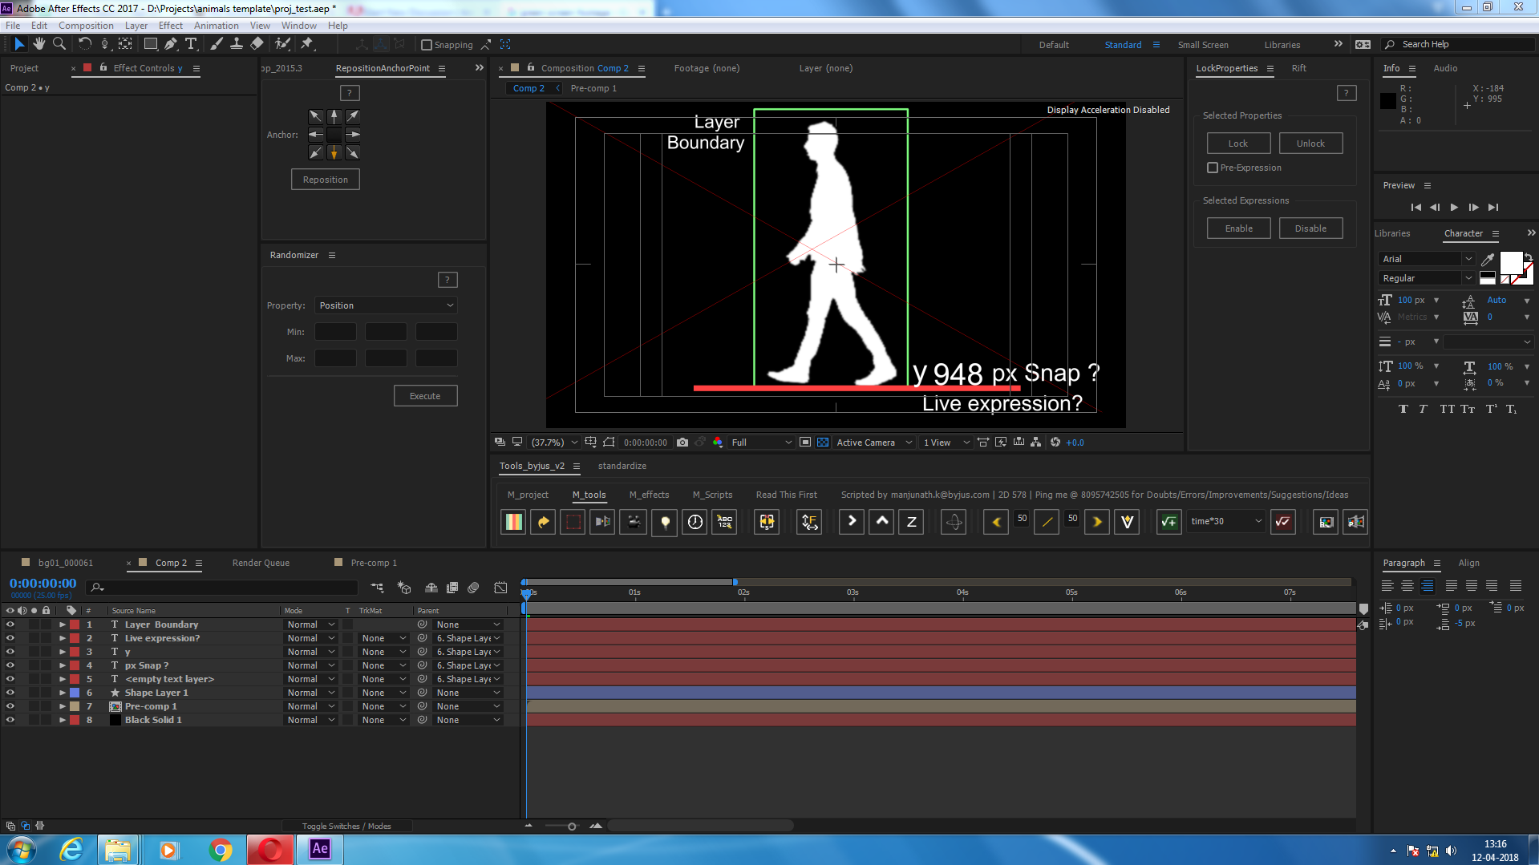Select the Puppet Pin tool

[x=307, y=44]
